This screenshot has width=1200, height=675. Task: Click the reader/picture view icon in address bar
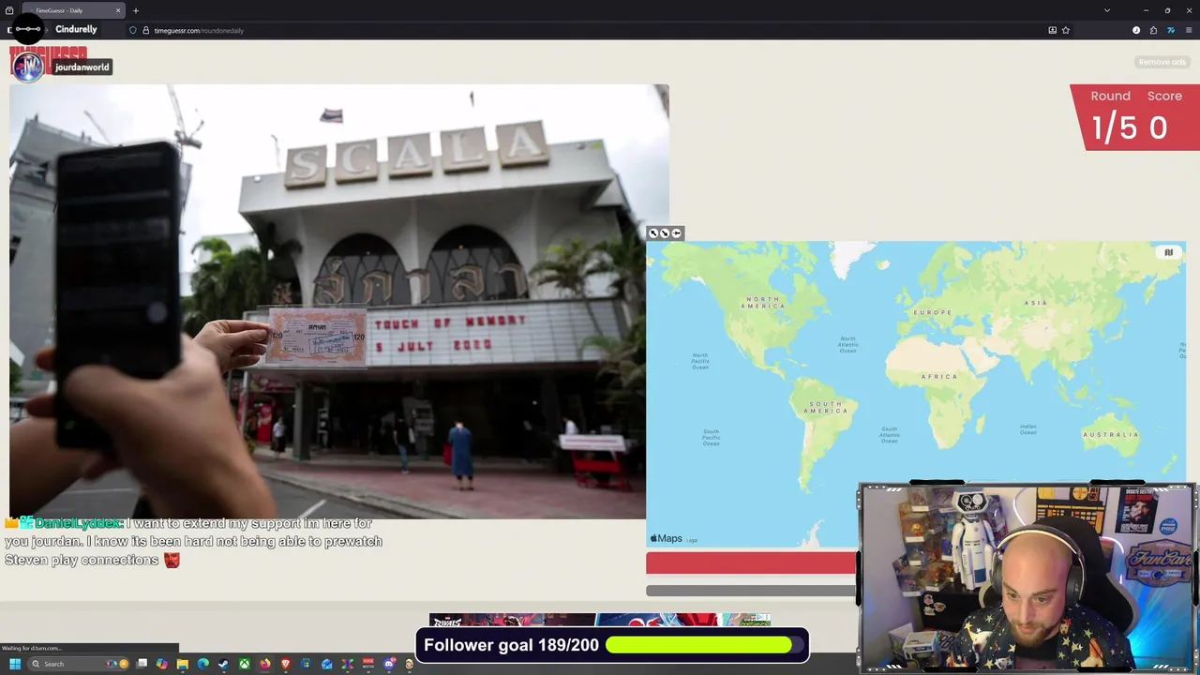click(x=1052, y=30)
